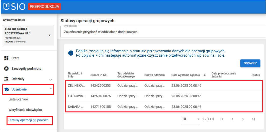Open Statusy operacji grupowych submenu item

[x=29, y=120]
